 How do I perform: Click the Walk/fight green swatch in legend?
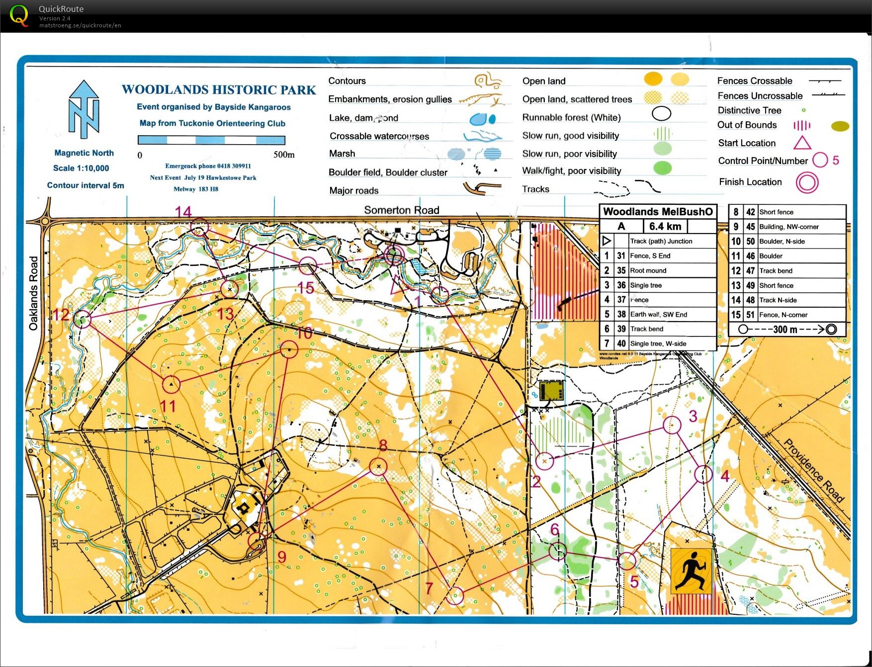coord(662,168)
